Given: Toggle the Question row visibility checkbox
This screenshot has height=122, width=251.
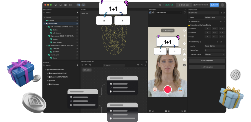Looking at the screenshot, I should click(77, 52).
